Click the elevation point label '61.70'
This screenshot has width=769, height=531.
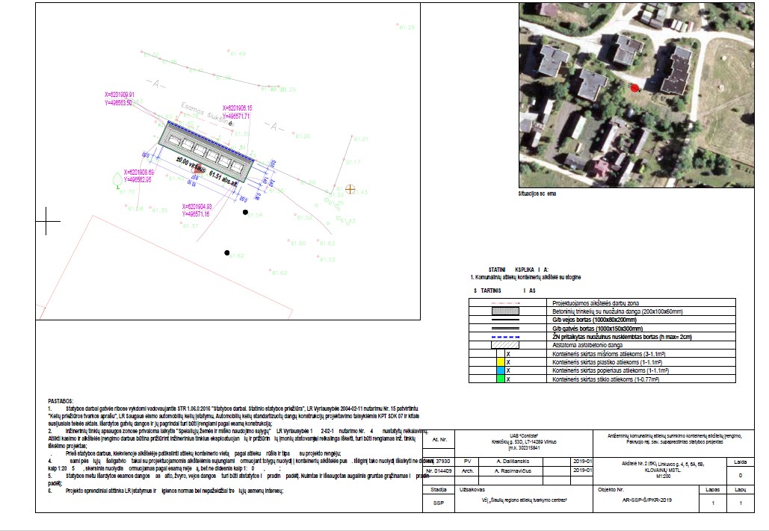pos(127,192)
